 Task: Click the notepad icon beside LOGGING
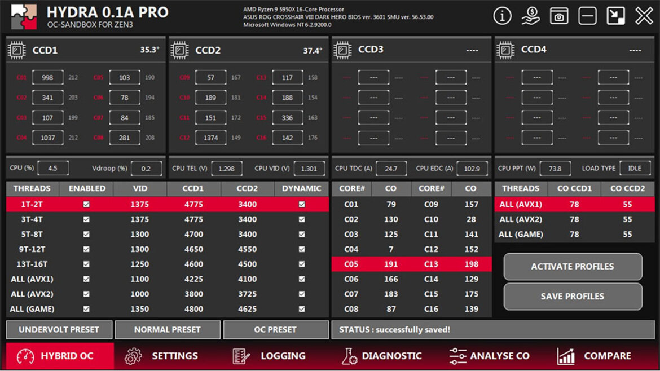click(241, 356)
